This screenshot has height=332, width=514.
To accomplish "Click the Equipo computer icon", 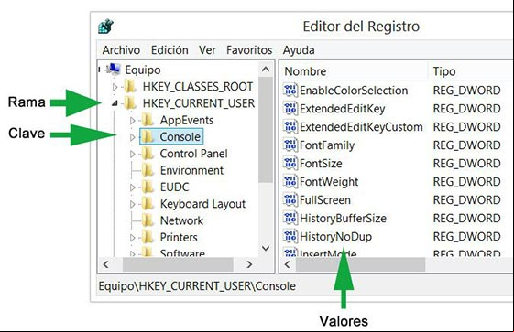I will point(114,70).
